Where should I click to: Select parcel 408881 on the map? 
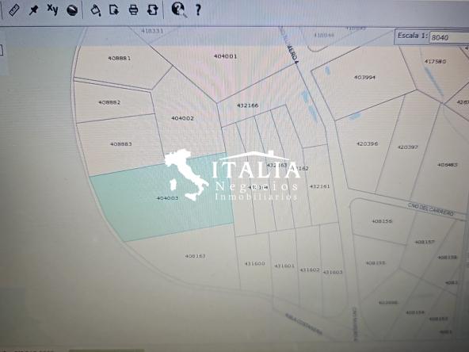point(120,58)
